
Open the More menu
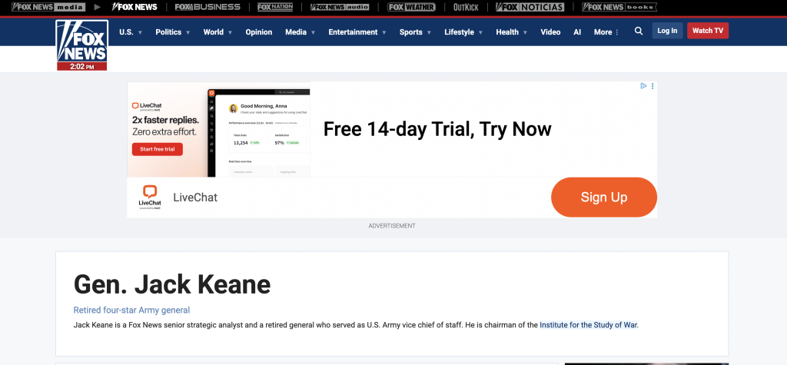click(606, 32)
